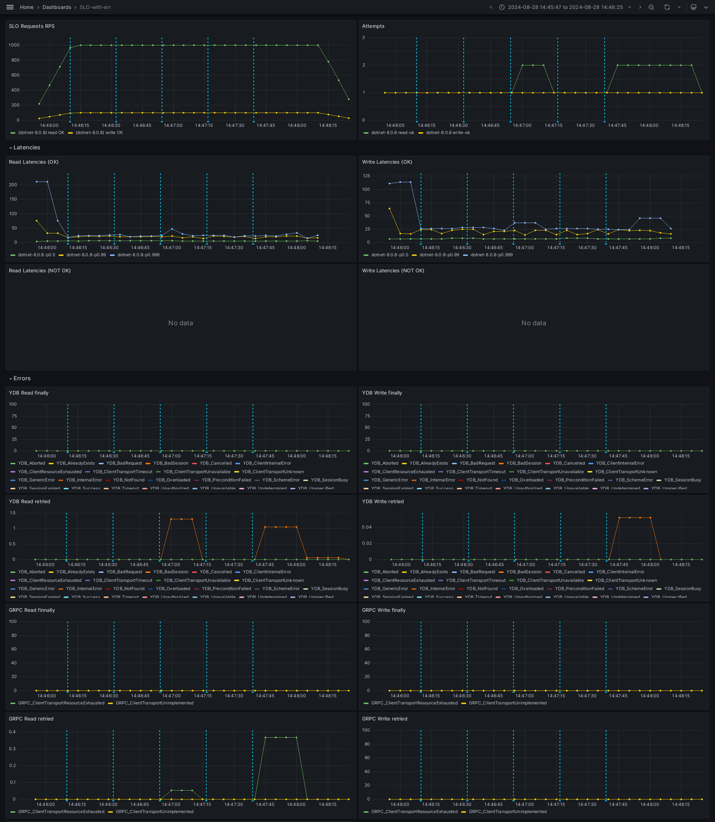Toggle YDB_Overloaded in YDB Write retried legend
The height and width of the screenshot is (822, 715).
[526, 589]
